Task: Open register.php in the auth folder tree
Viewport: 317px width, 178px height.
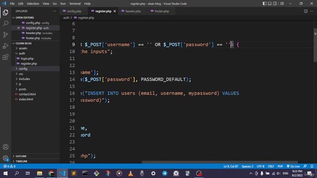Action: (x=35, y=64)
